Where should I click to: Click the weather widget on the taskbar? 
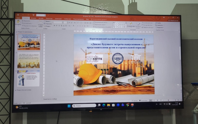click(x=20, y=108)
